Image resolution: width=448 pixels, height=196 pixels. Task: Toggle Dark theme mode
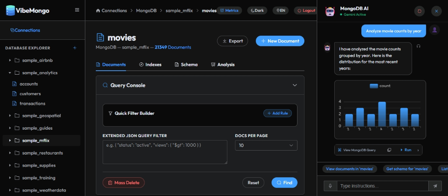(257, 10)
